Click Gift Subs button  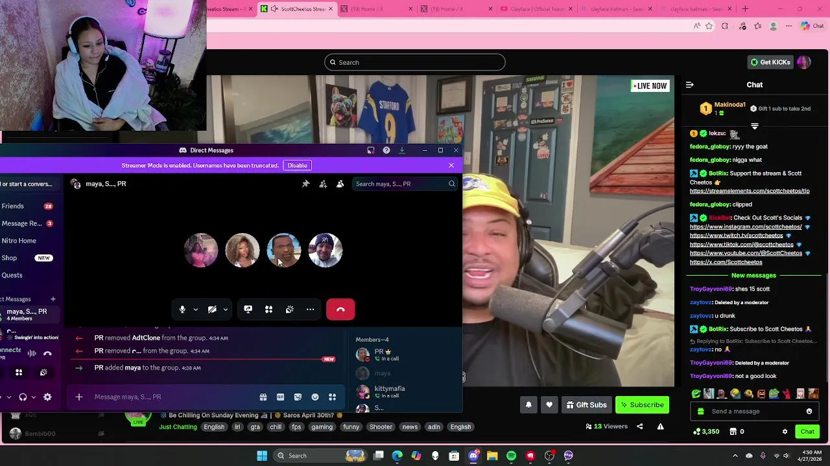(586, 405)
